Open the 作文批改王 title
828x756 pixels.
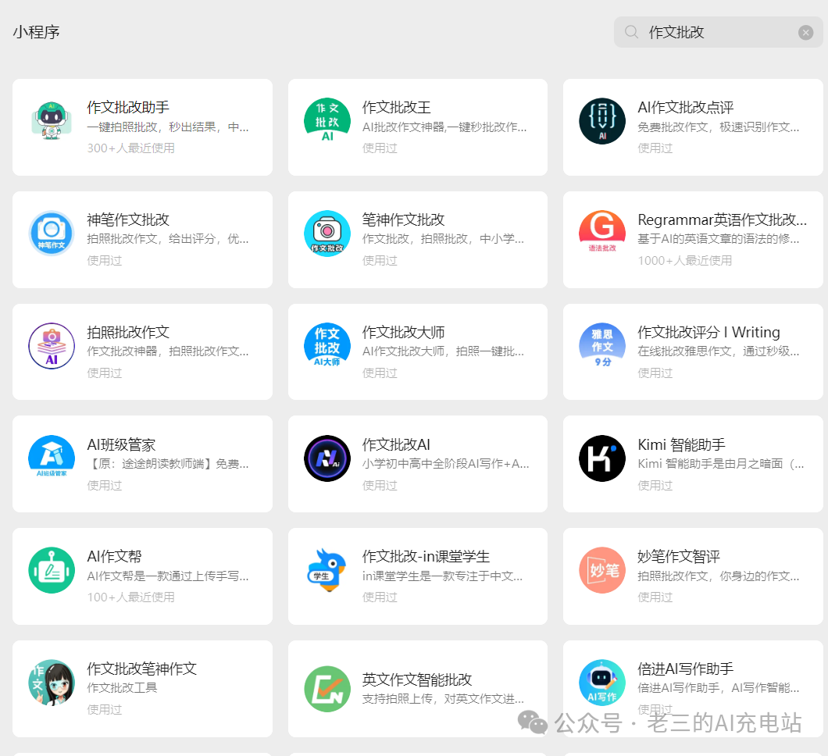click(397, 107)
